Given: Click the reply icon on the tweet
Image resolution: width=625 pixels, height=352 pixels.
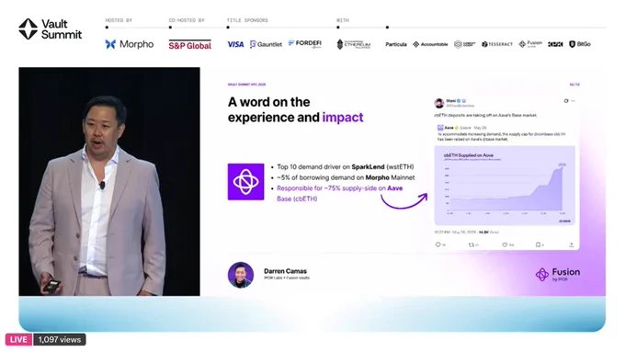Looking at the screenshot, I should click(438, 244).
